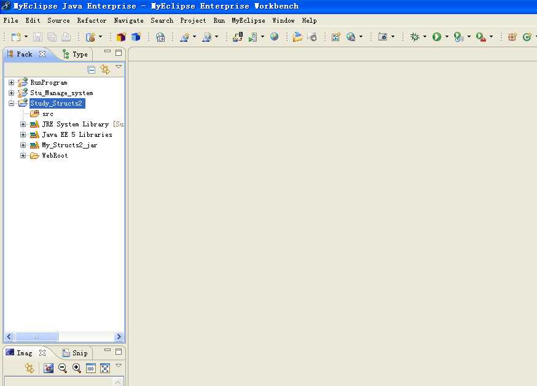Collapse the Study_Structs2 project tree
The height and width of the screenshot is (386, 537).
(x=11, y=103)
